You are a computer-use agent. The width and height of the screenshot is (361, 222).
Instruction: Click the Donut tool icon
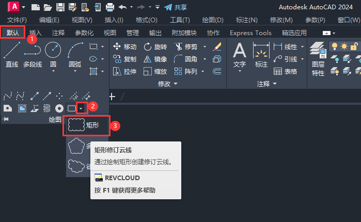59,108
